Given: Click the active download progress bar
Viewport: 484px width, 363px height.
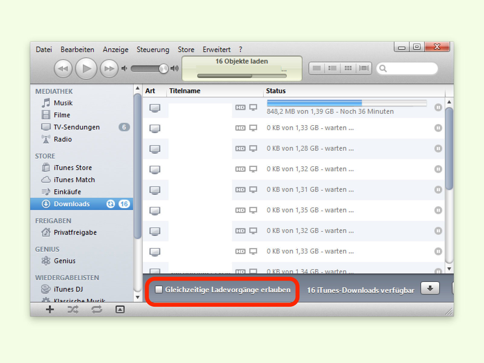Looking at the screenshot, I should (x=347, y=103).
